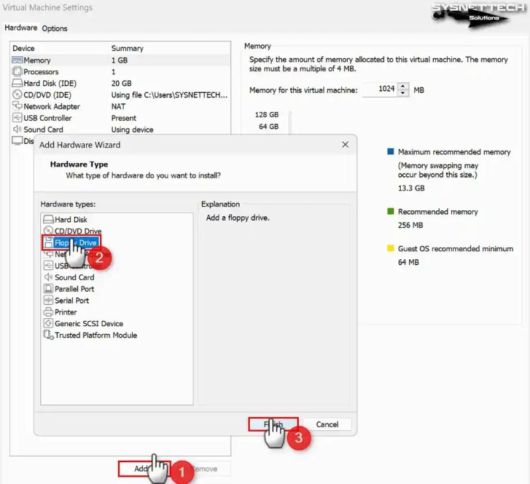Click the Processors device icon
530x484 pixels.
tap(17, 72)
